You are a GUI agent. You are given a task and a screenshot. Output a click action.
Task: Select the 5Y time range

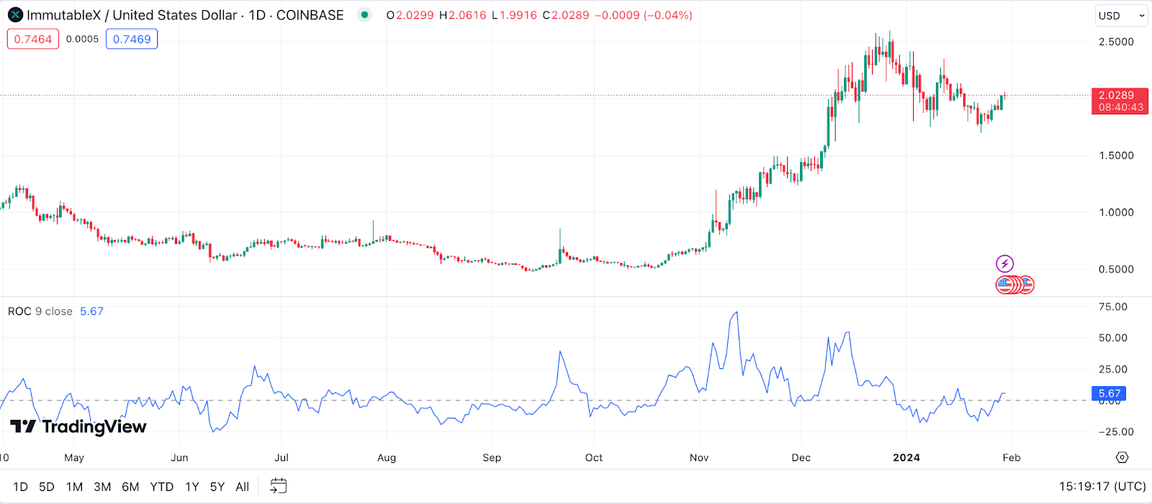[217, 487]
